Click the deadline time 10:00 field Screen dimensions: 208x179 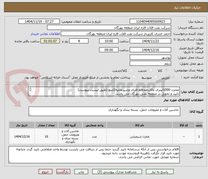pyautogui.click(x=109, y=41)
